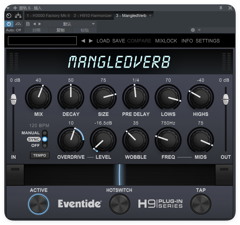The width and height of the screenshot is (240, 225).
Task: Click the LEVEL knob
Action: click(x=103, y=140)
